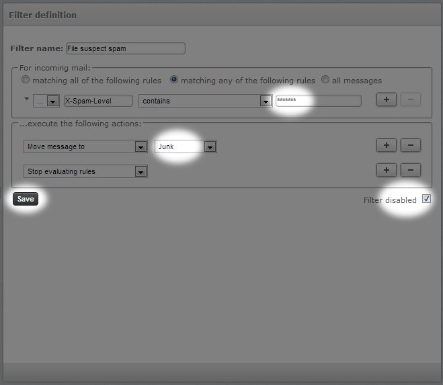
Task: Delete the Stop evaluating rules action
Action: click(411, 171)
